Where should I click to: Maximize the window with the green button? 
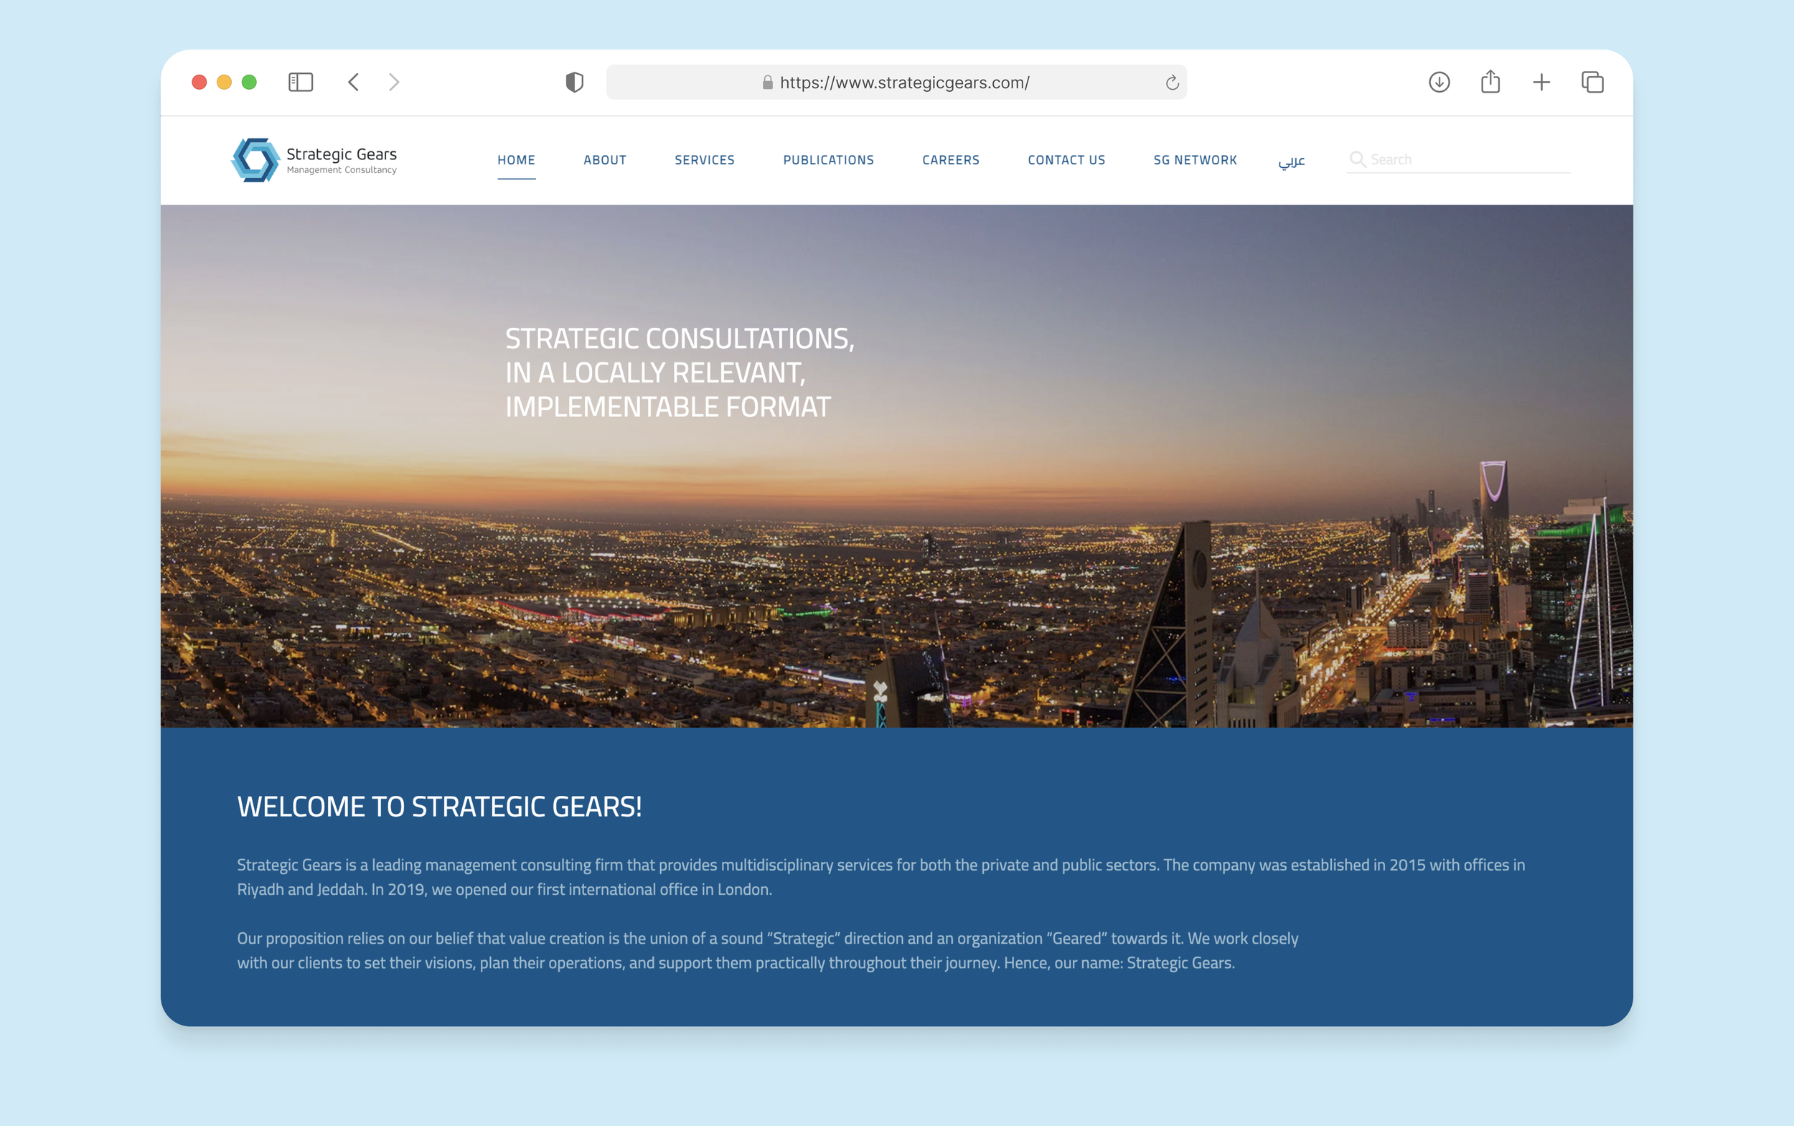[x=250, y=82]
